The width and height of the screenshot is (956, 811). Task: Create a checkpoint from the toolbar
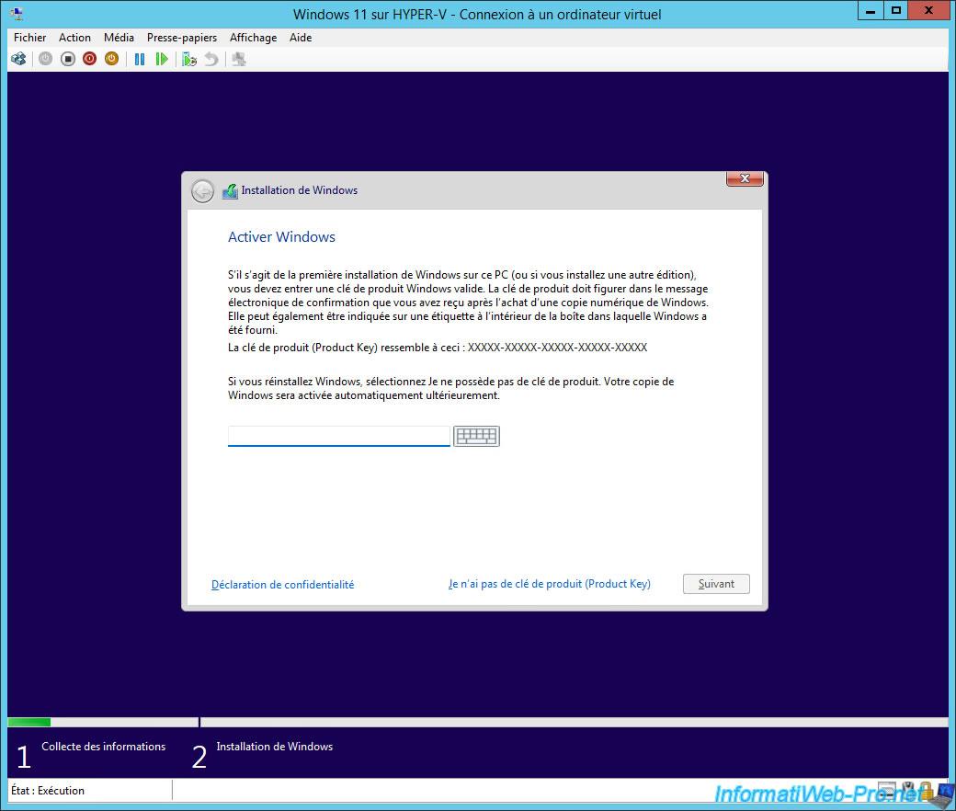(189, 59)
